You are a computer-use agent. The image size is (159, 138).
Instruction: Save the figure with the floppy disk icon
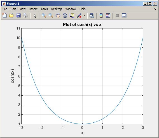click(x=18, y=16)
